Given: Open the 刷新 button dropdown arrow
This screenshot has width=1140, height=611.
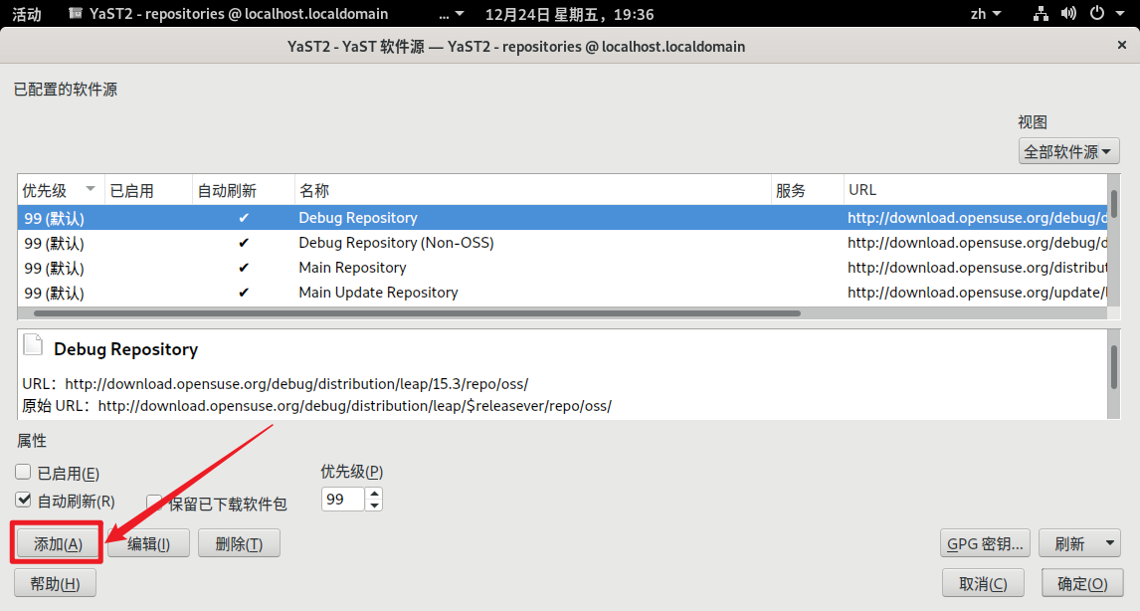Looking at the screenshot, I should (x=1109, y=542).
